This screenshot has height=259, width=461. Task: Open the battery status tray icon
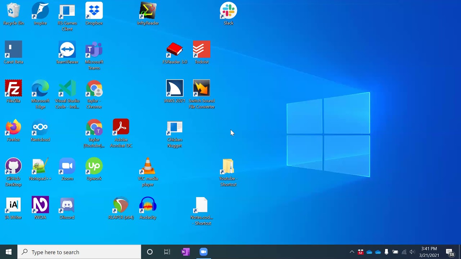[x=395, y=252]
